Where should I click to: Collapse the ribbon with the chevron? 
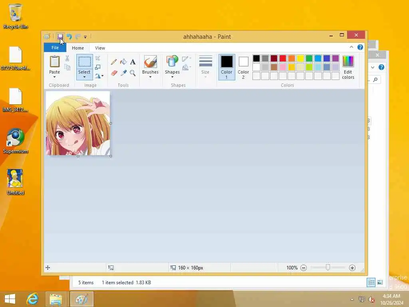click(x=351, y=47)
